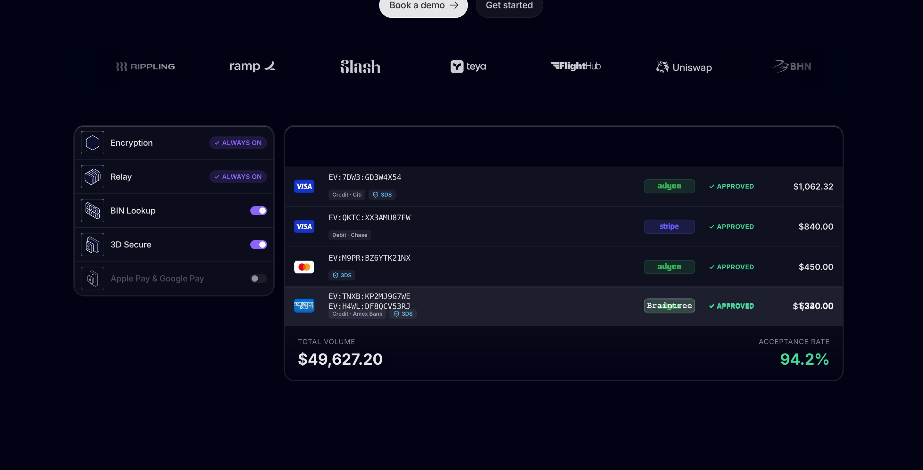Click the $840.00 amount
The image size is (923, 470).
[816, 227]
